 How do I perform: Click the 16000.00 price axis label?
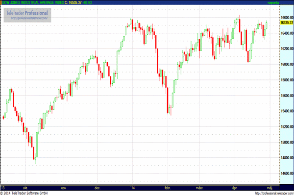[x=287, y=64]
